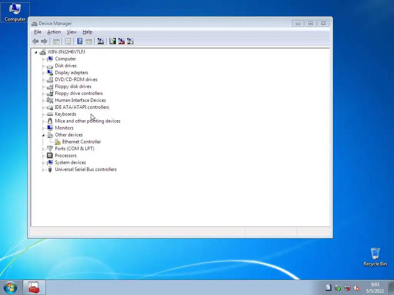Click the Floppy drive controllers icon
This screenshot has width=394, height=295.
click(50, 93)
